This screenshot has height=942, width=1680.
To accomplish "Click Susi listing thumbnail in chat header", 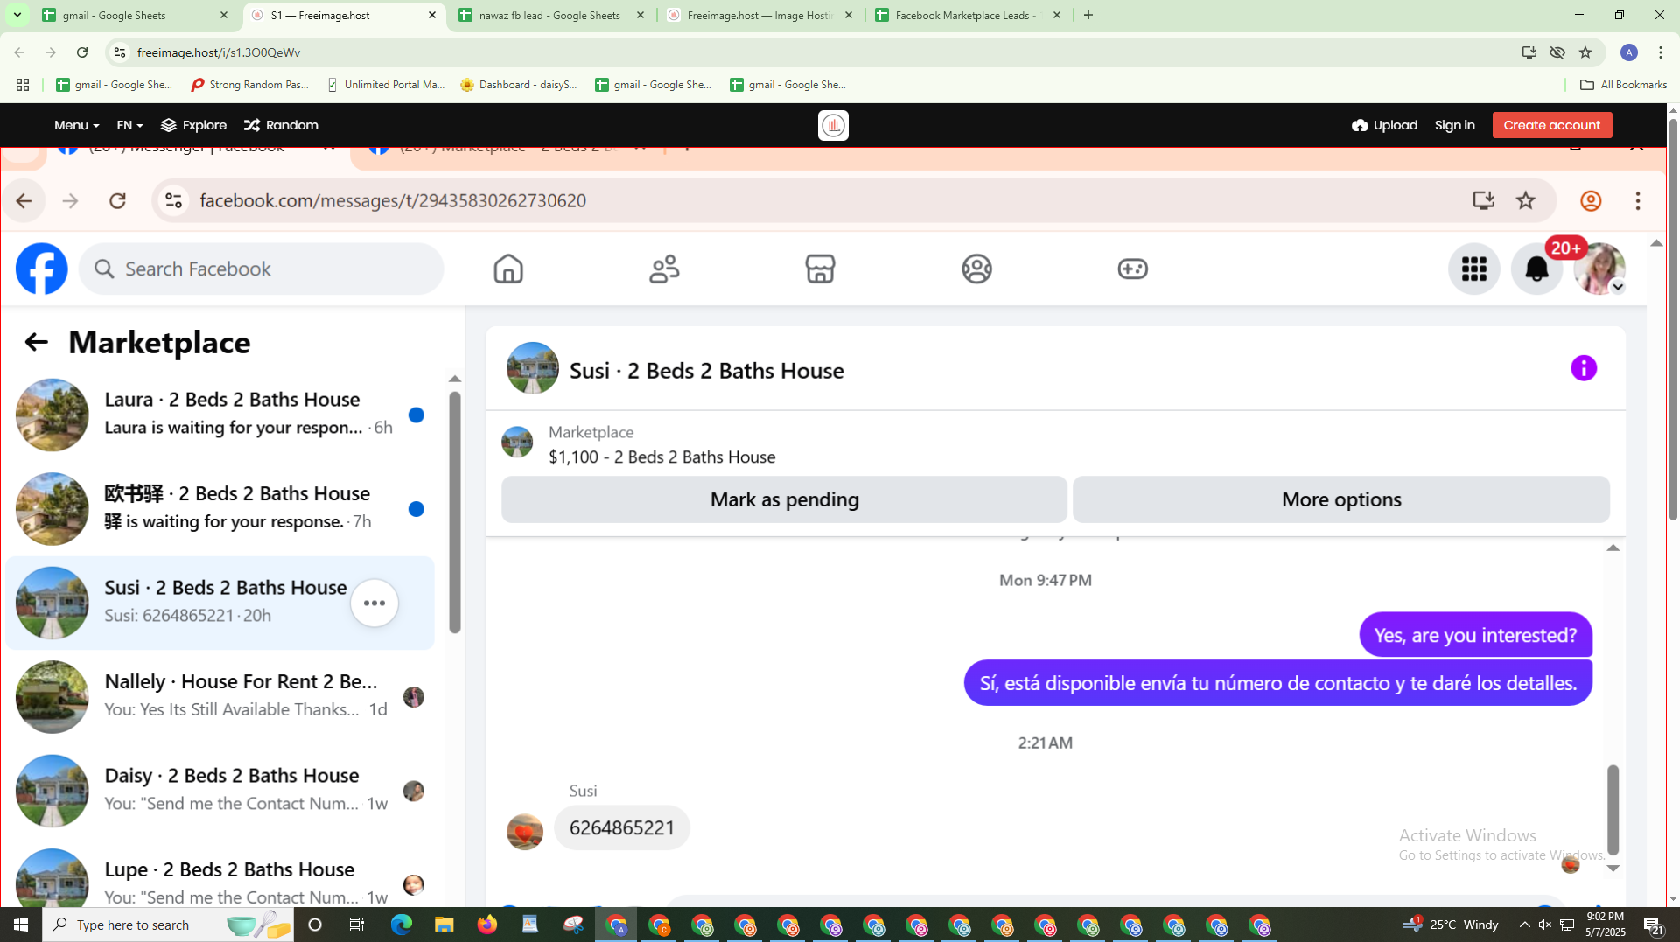I will click(x=532, y=368).
